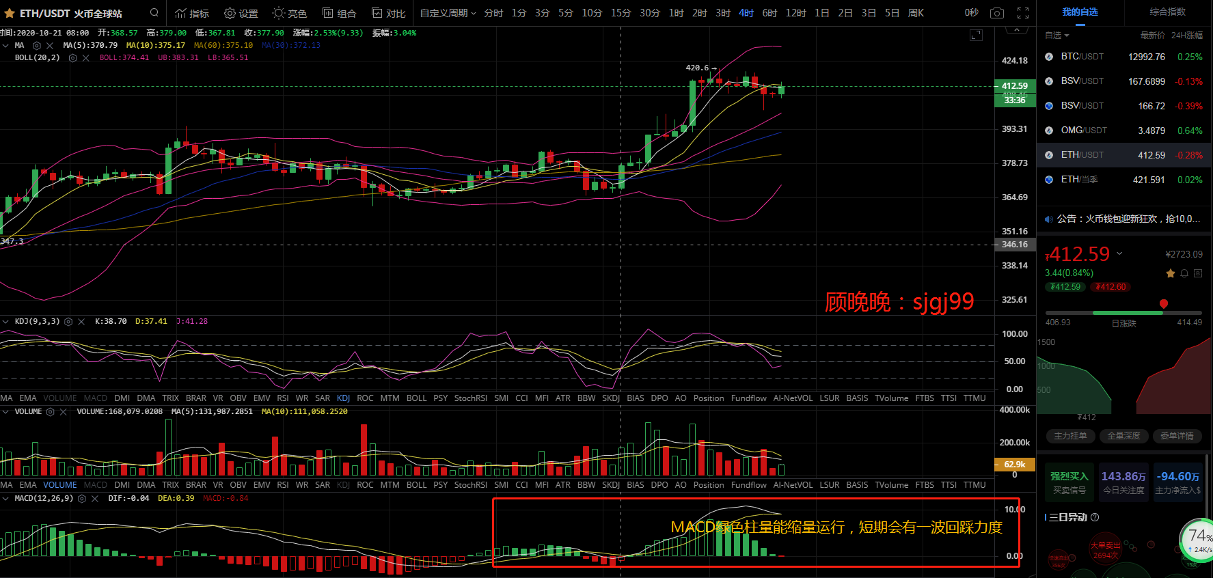Open the 强烈买入 buy/sell signal card

(1069, 482)
